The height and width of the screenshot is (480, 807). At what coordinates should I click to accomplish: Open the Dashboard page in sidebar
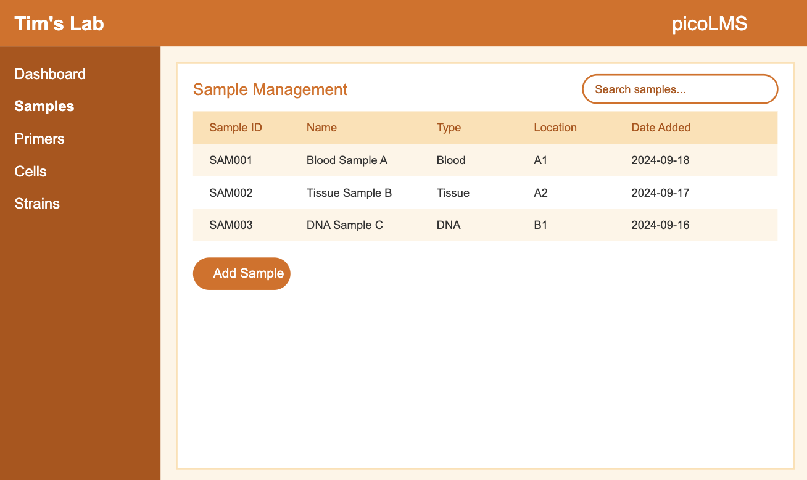click(x=50, y=74)
